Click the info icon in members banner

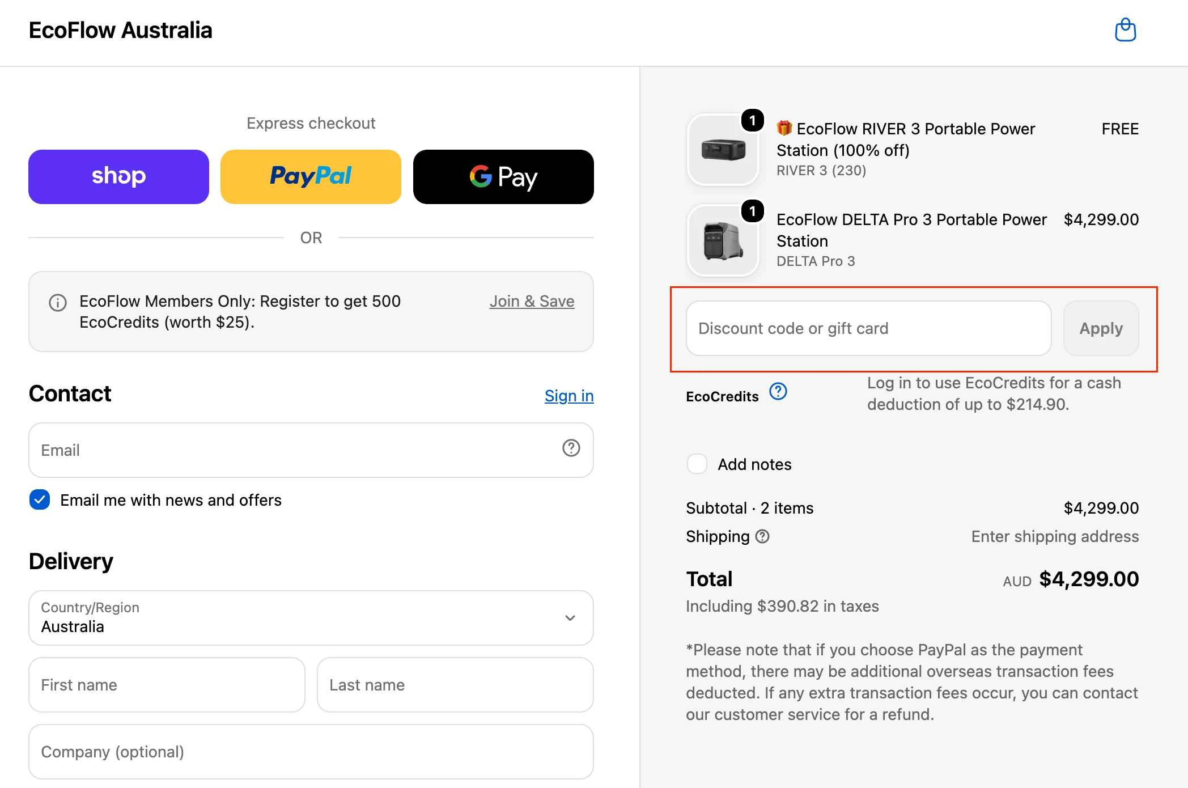pos(58,303)
